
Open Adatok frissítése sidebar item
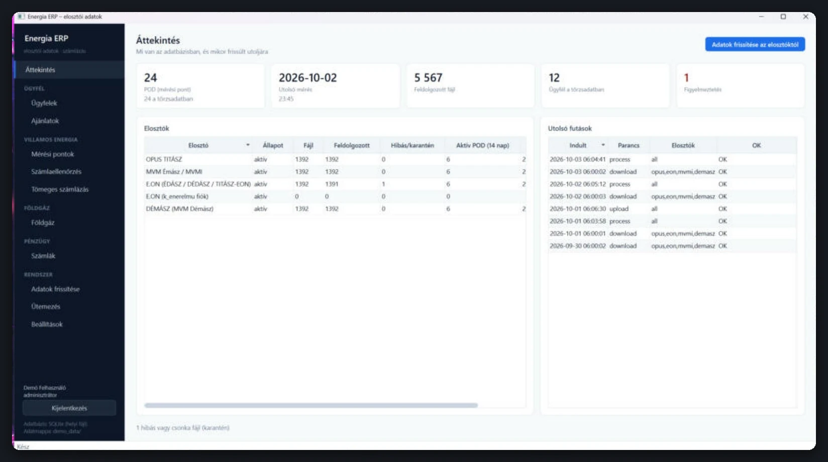click(x=69, y=289)
